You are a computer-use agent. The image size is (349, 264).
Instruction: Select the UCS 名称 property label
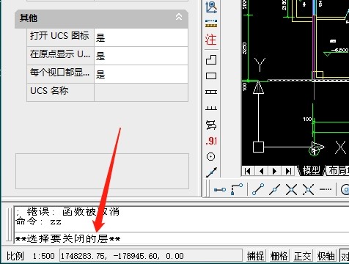60,92
